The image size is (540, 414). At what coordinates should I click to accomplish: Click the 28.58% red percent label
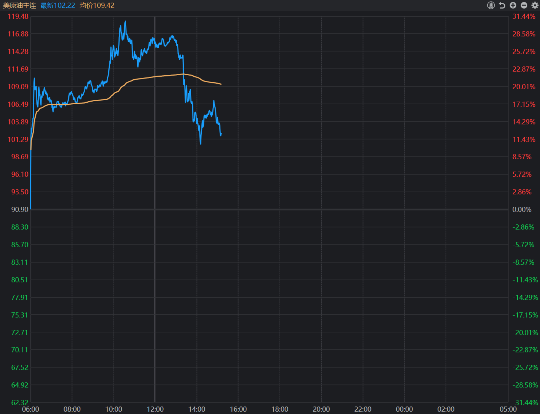click(x=524, y=34)
